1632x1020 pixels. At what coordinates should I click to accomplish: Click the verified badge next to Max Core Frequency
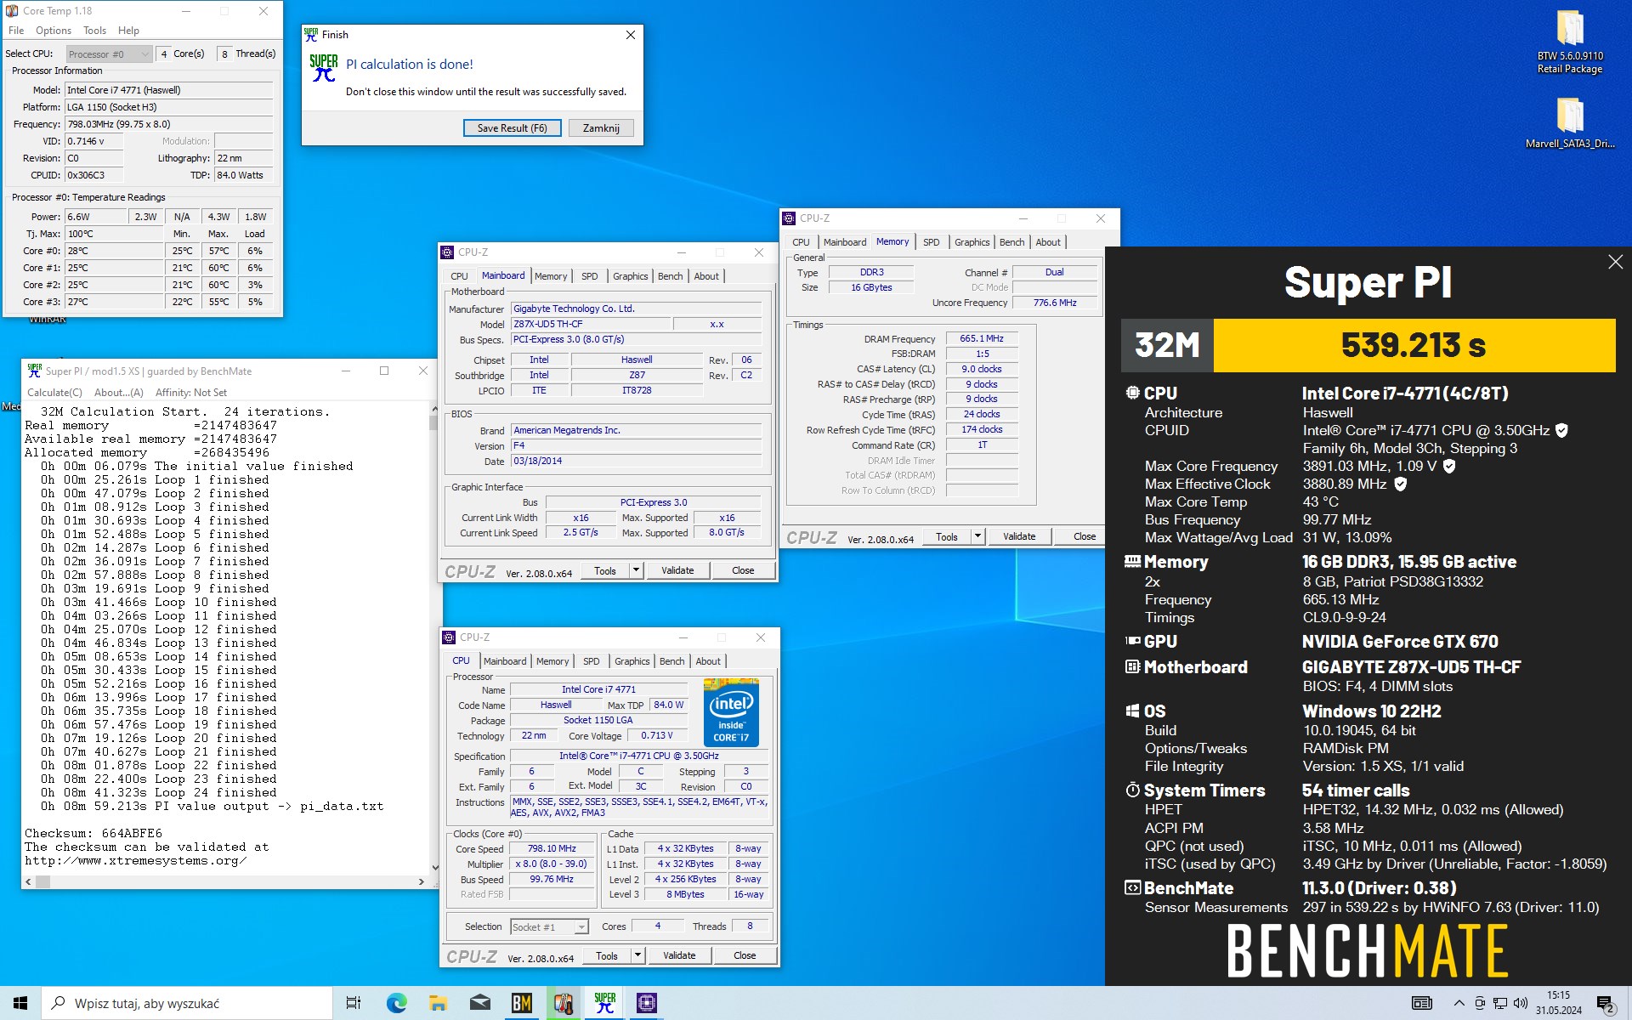[x=1449, y=466]
